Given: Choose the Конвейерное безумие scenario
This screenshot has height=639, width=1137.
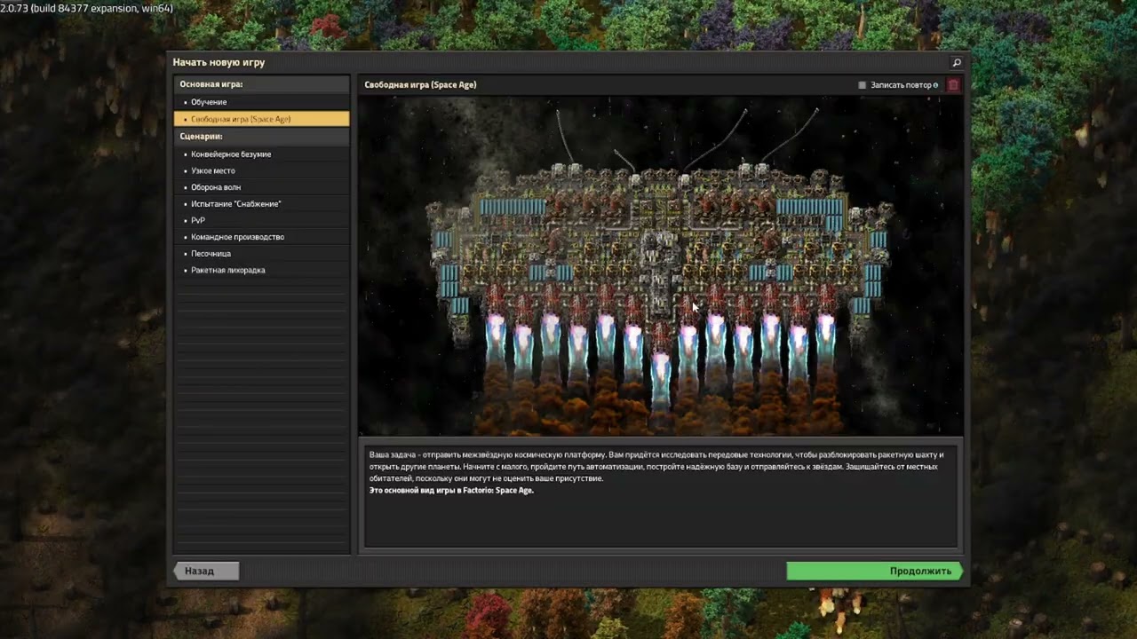Looking at the screenshot, I should tap(261, 154).
